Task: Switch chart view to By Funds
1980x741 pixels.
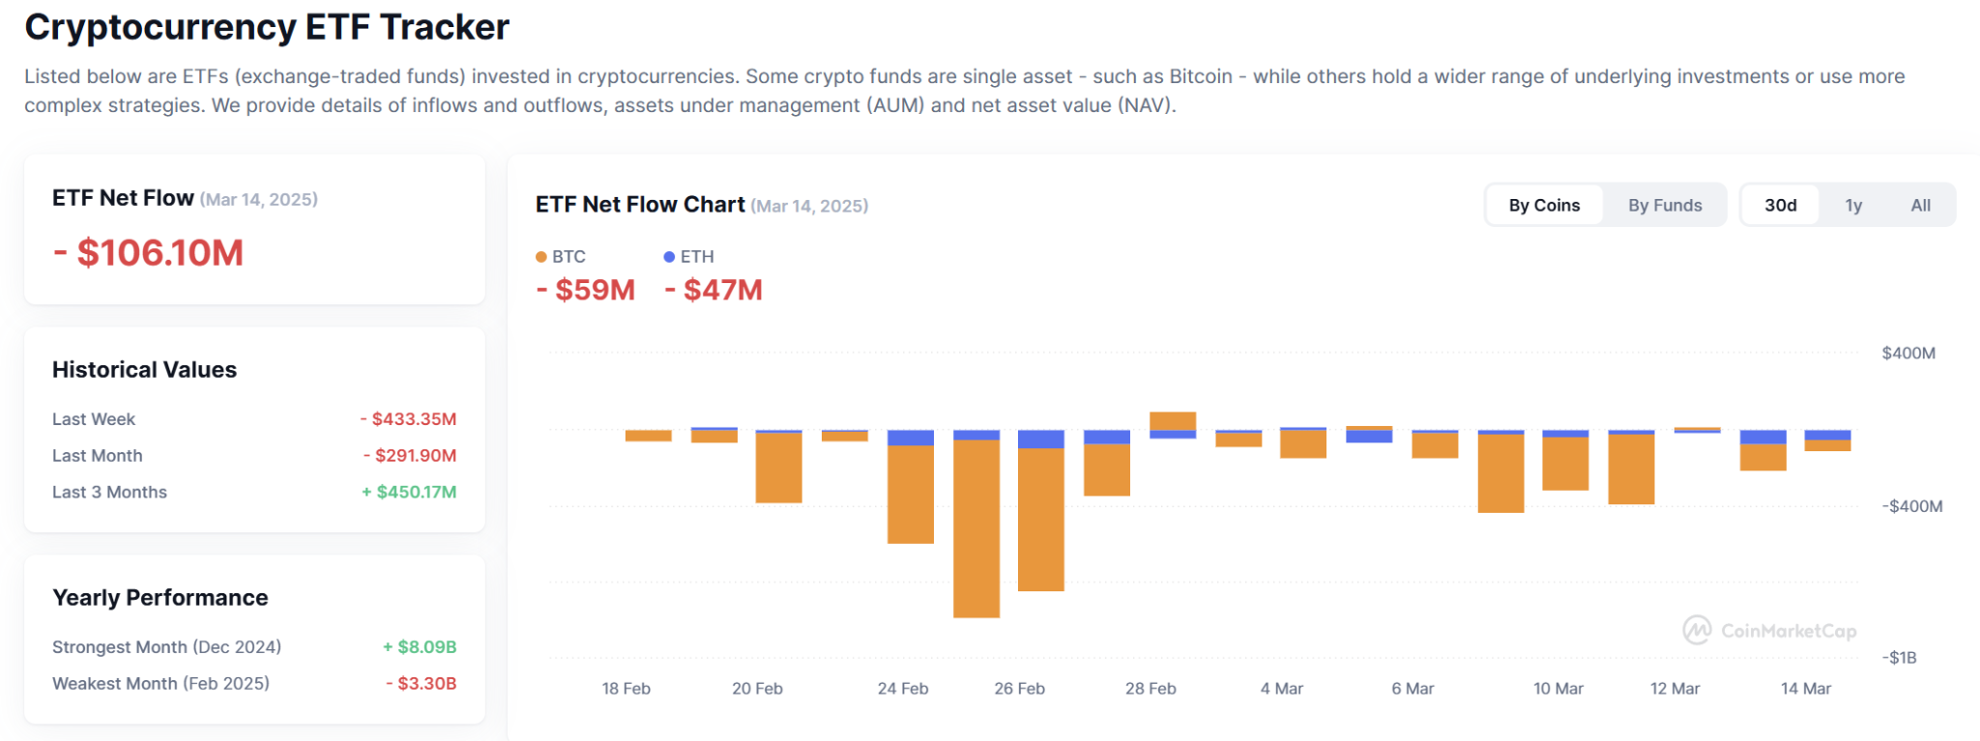Action: [x=1665, y=205]
